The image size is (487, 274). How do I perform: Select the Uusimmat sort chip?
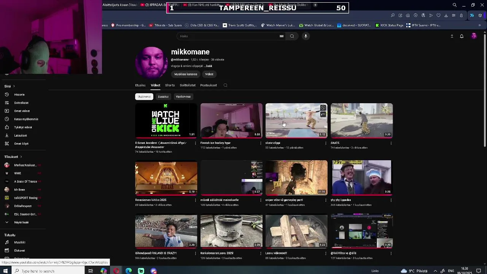coord(144,97)
